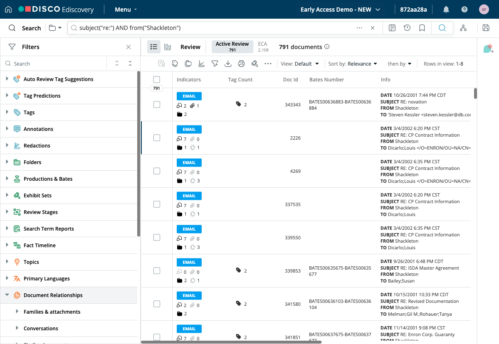The image size is (499, 344).
Task: Check the box for Doc Id 2226
Action: (156, 138)
